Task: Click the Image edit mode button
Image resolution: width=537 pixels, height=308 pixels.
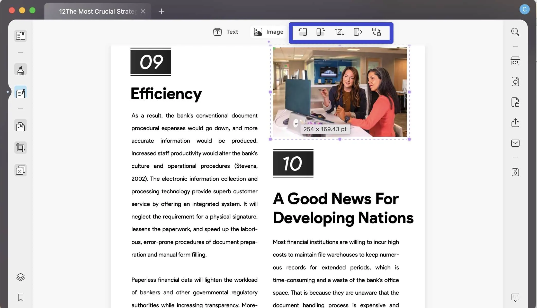Action: pyautogui.click(x=269, y=32)
